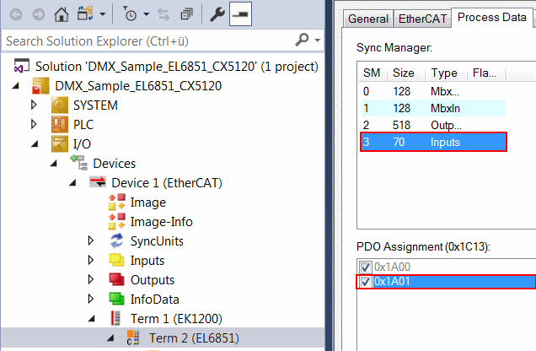Click the SyncUnits icon
Viewport: 536px width, 351px height.
coord(116,240)
